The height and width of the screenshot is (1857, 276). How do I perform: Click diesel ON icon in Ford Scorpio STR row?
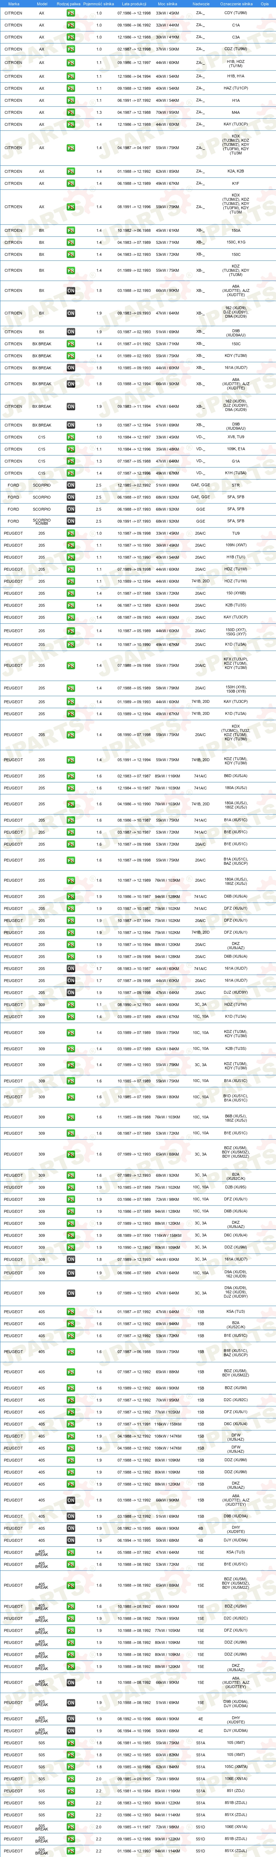click(x=71, y=485)
